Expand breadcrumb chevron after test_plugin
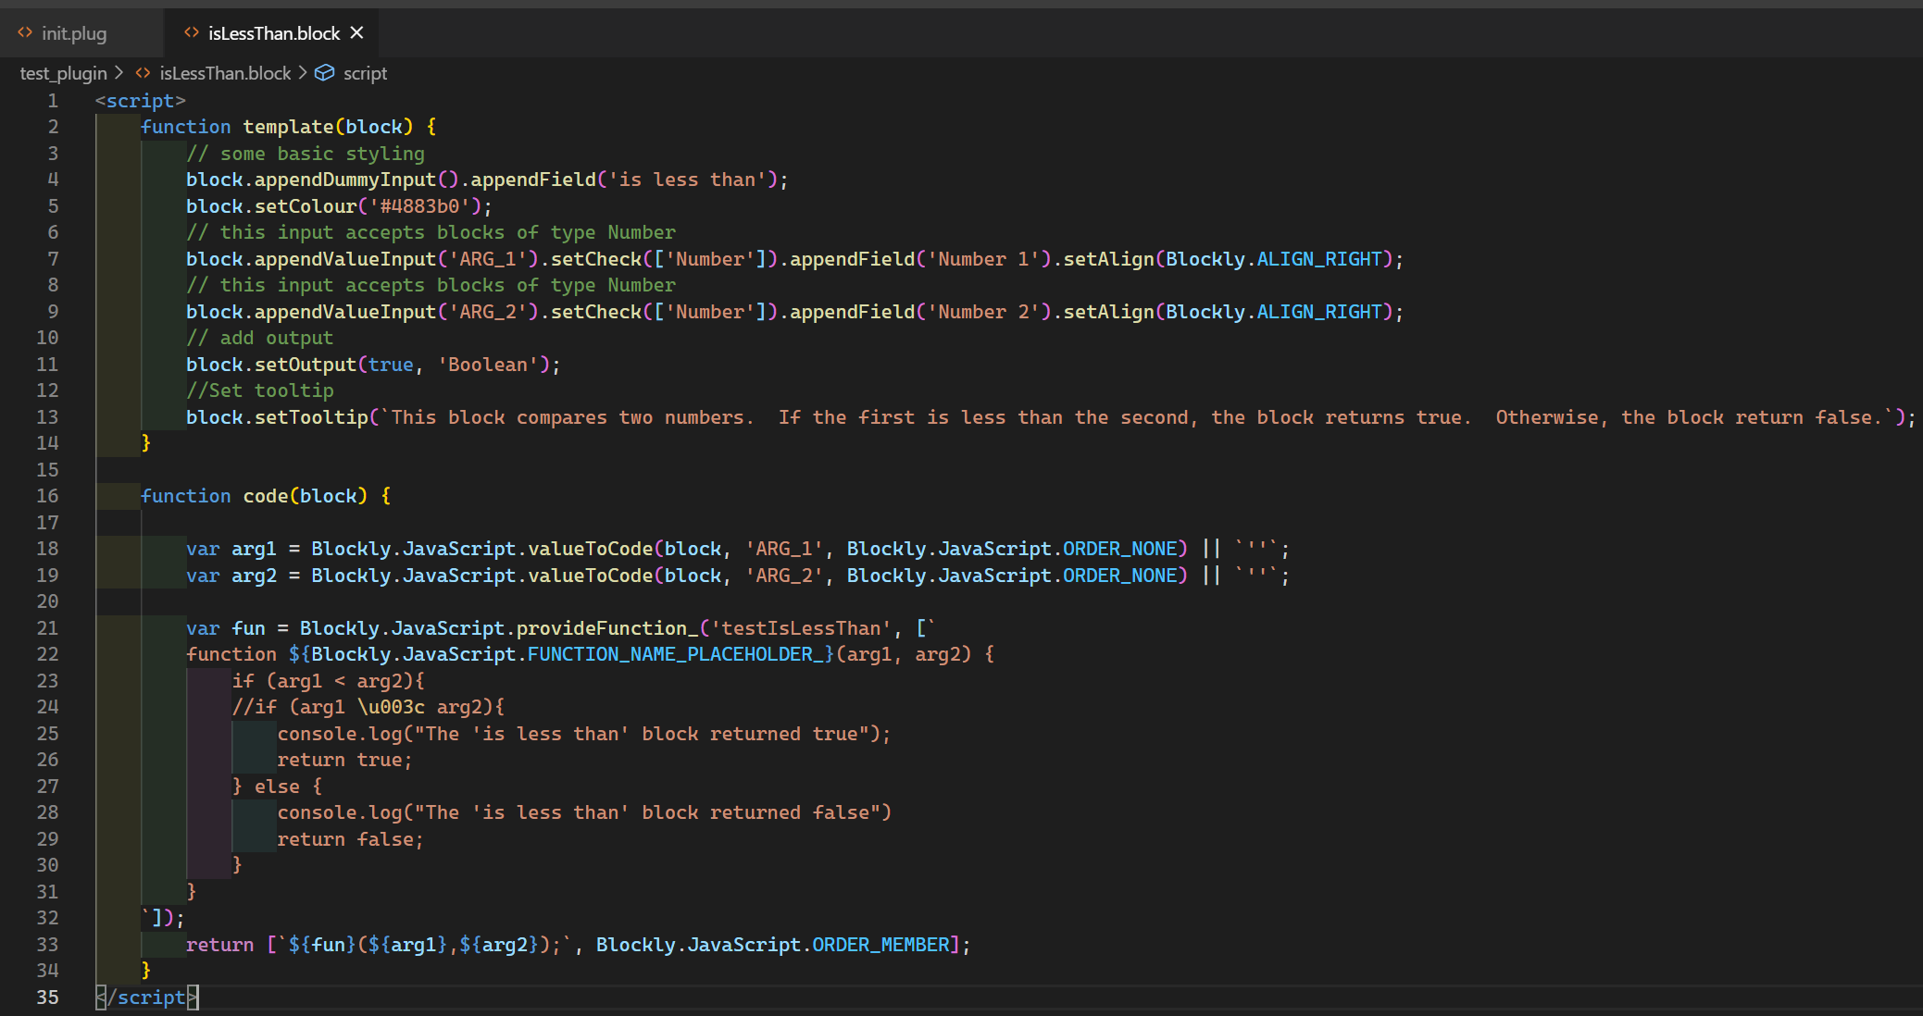 [x=119, y=72]
